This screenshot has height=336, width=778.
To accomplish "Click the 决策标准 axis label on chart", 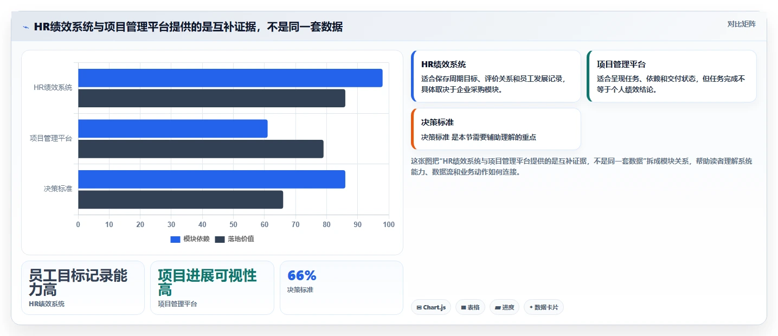I will click(x=58, y=189).
